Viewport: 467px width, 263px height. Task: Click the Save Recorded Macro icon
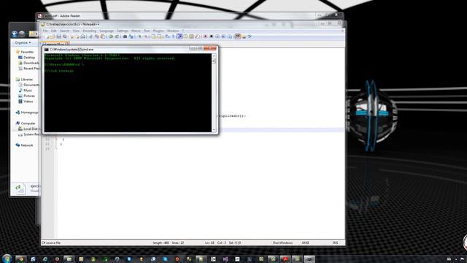(x=230, y=37)
